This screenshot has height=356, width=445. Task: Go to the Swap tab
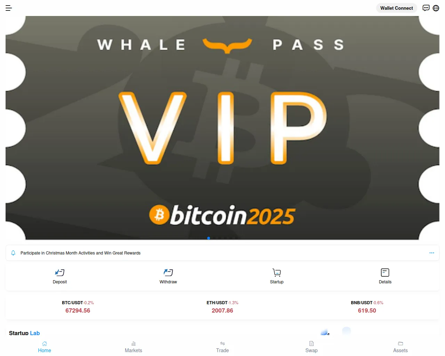point(311,347)
